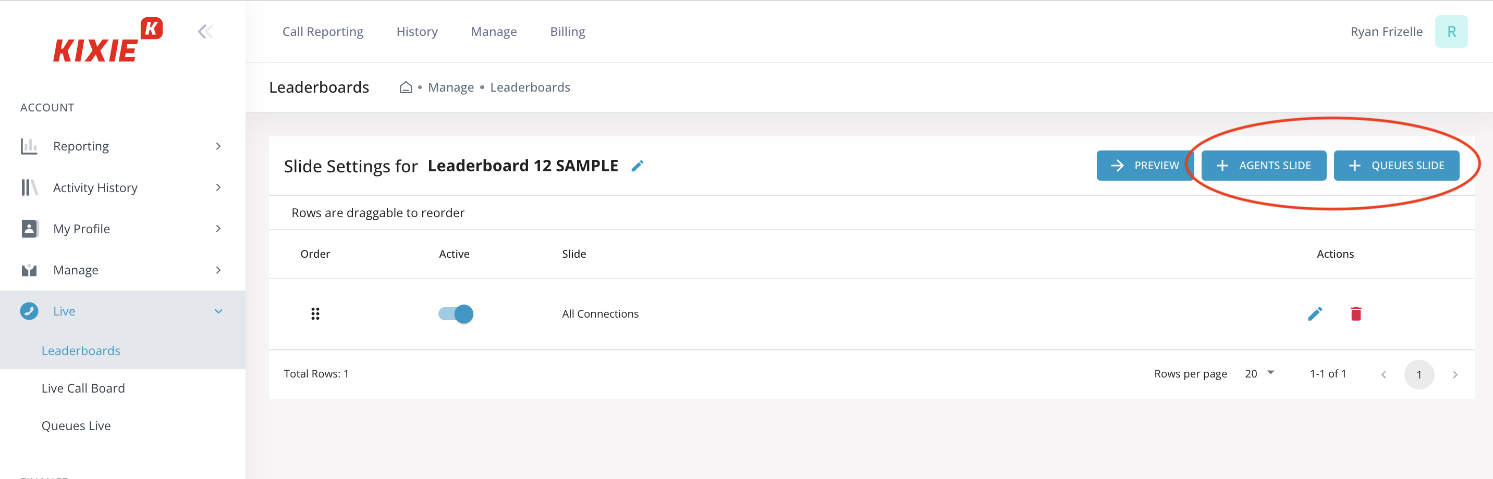
Task: Open the rows per page dropdown
Action: click(x=1259, y=374)
